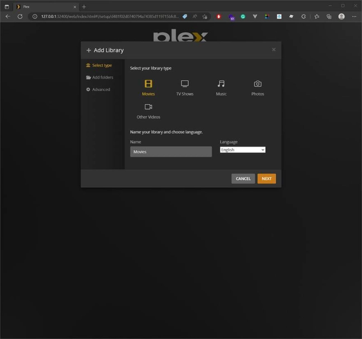The height and width of the screenshot is (339, 362).
Task: Click the library Name input field
Action: coord(171,152)
